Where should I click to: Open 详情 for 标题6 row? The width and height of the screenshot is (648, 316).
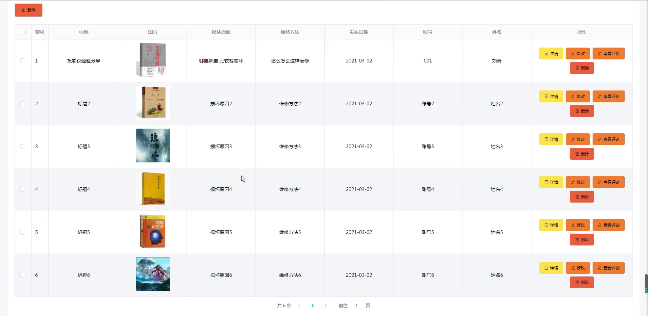(x=551, y=268)
